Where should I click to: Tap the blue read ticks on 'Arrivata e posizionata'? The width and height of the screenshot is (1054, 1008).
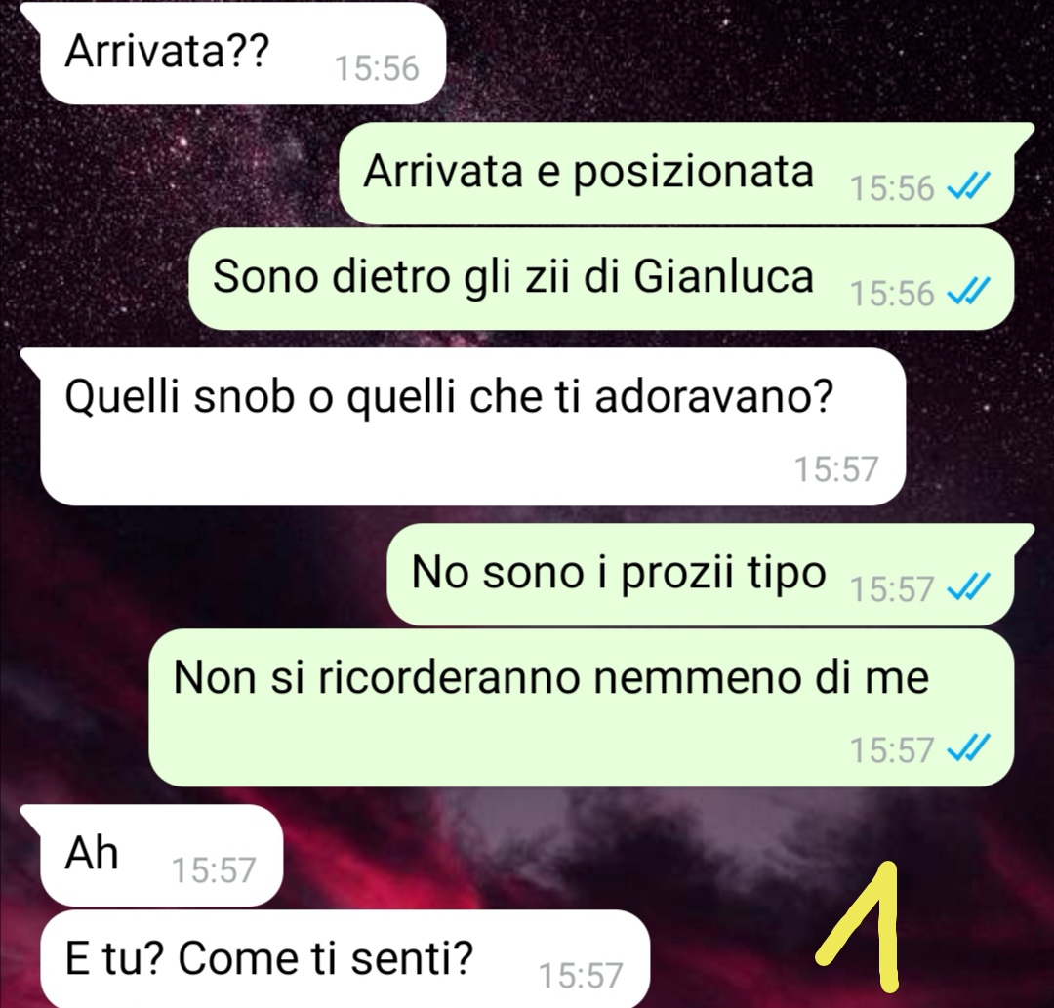pyautogui.click(x=968, y=185)
